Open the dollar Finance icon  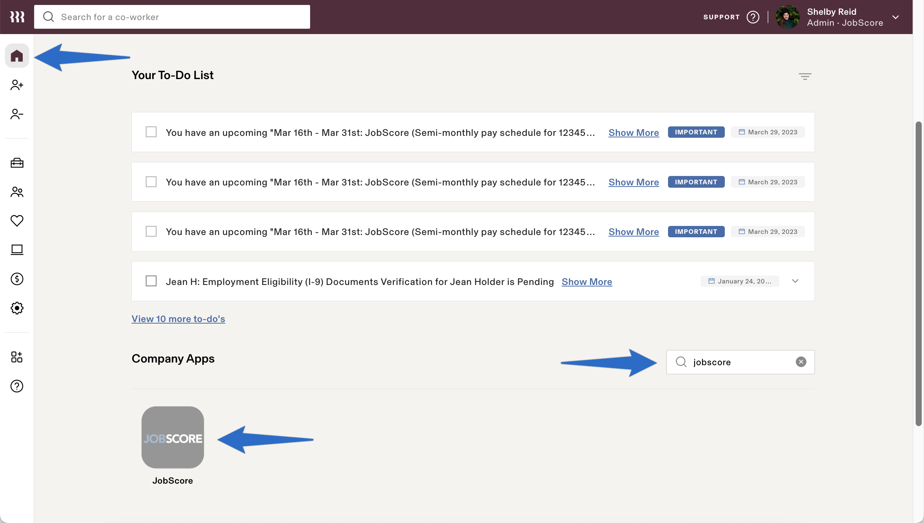pos(17,279)
